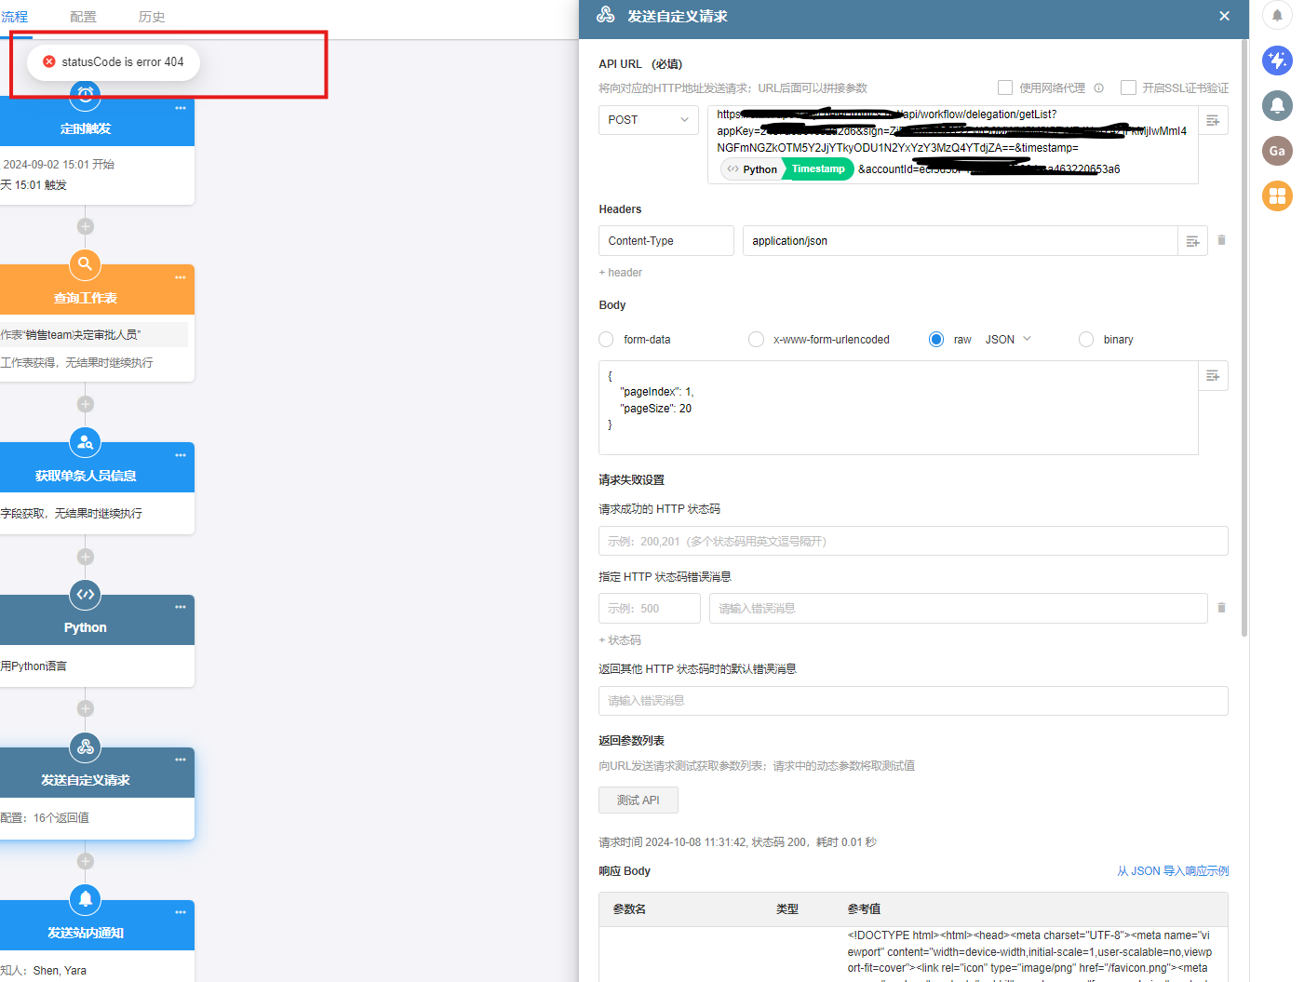The width and height of the screenshot is (1304, 982).
Task: Click the top-right white bell icon
Action: [1277, 15]
